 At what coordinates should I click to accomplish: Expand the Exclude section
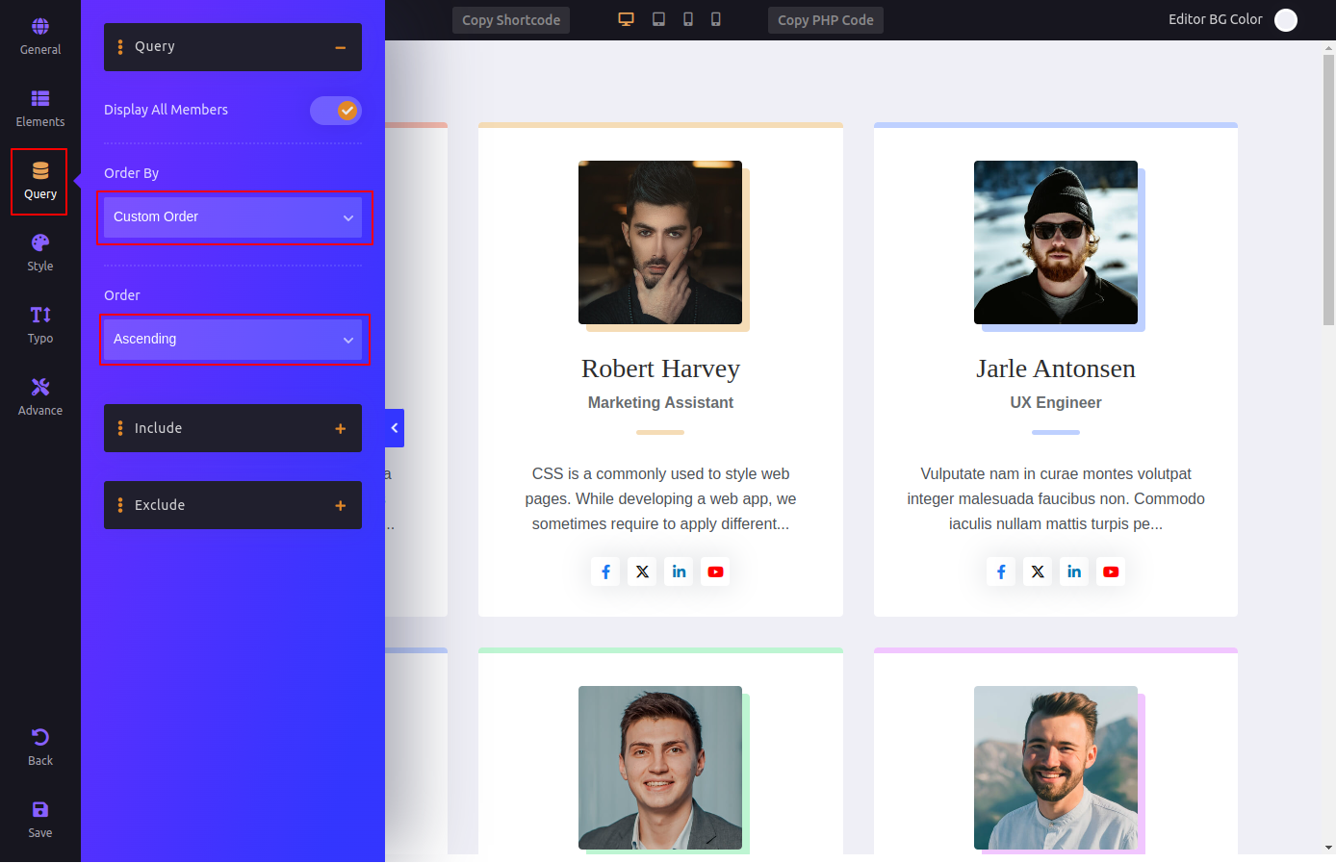(x=233, y=505)
